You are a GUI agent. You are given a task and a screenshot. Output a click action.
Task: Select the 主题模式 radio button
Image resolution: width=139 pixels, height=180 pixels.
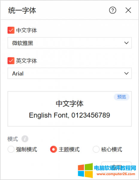pos(54,149)
